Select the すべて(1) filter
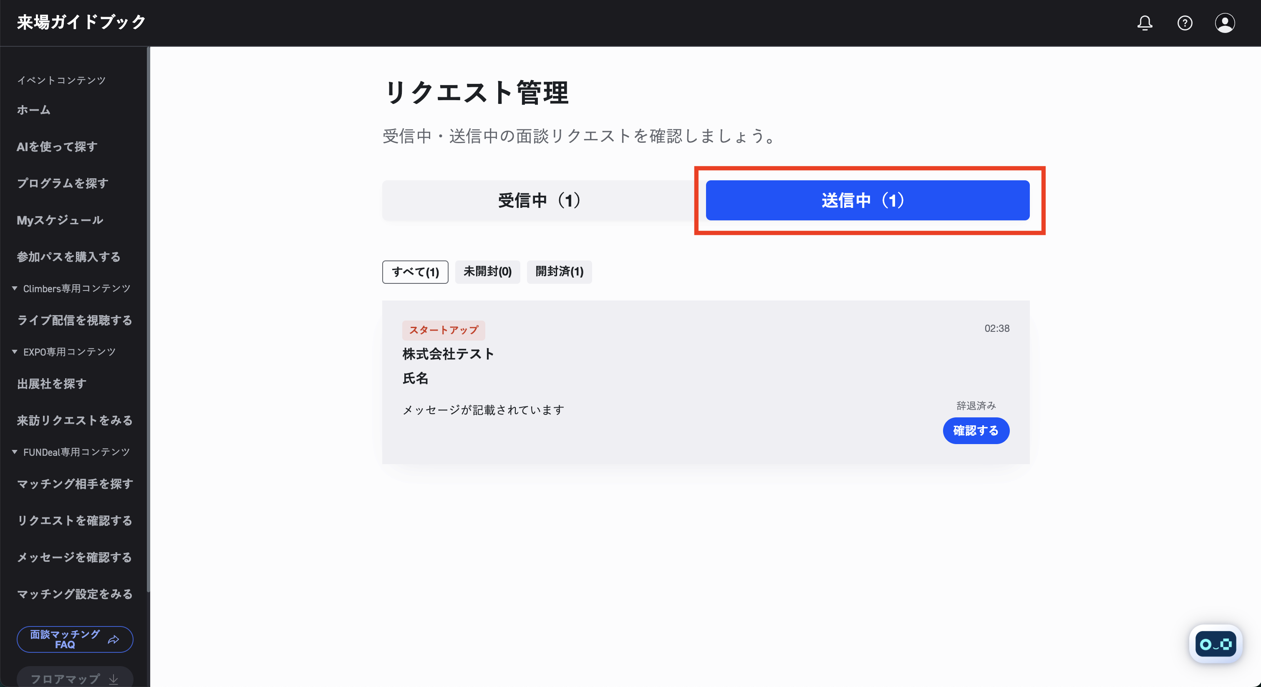The height and width of the screenshot is (687, 1261). [x=415, y=272]
